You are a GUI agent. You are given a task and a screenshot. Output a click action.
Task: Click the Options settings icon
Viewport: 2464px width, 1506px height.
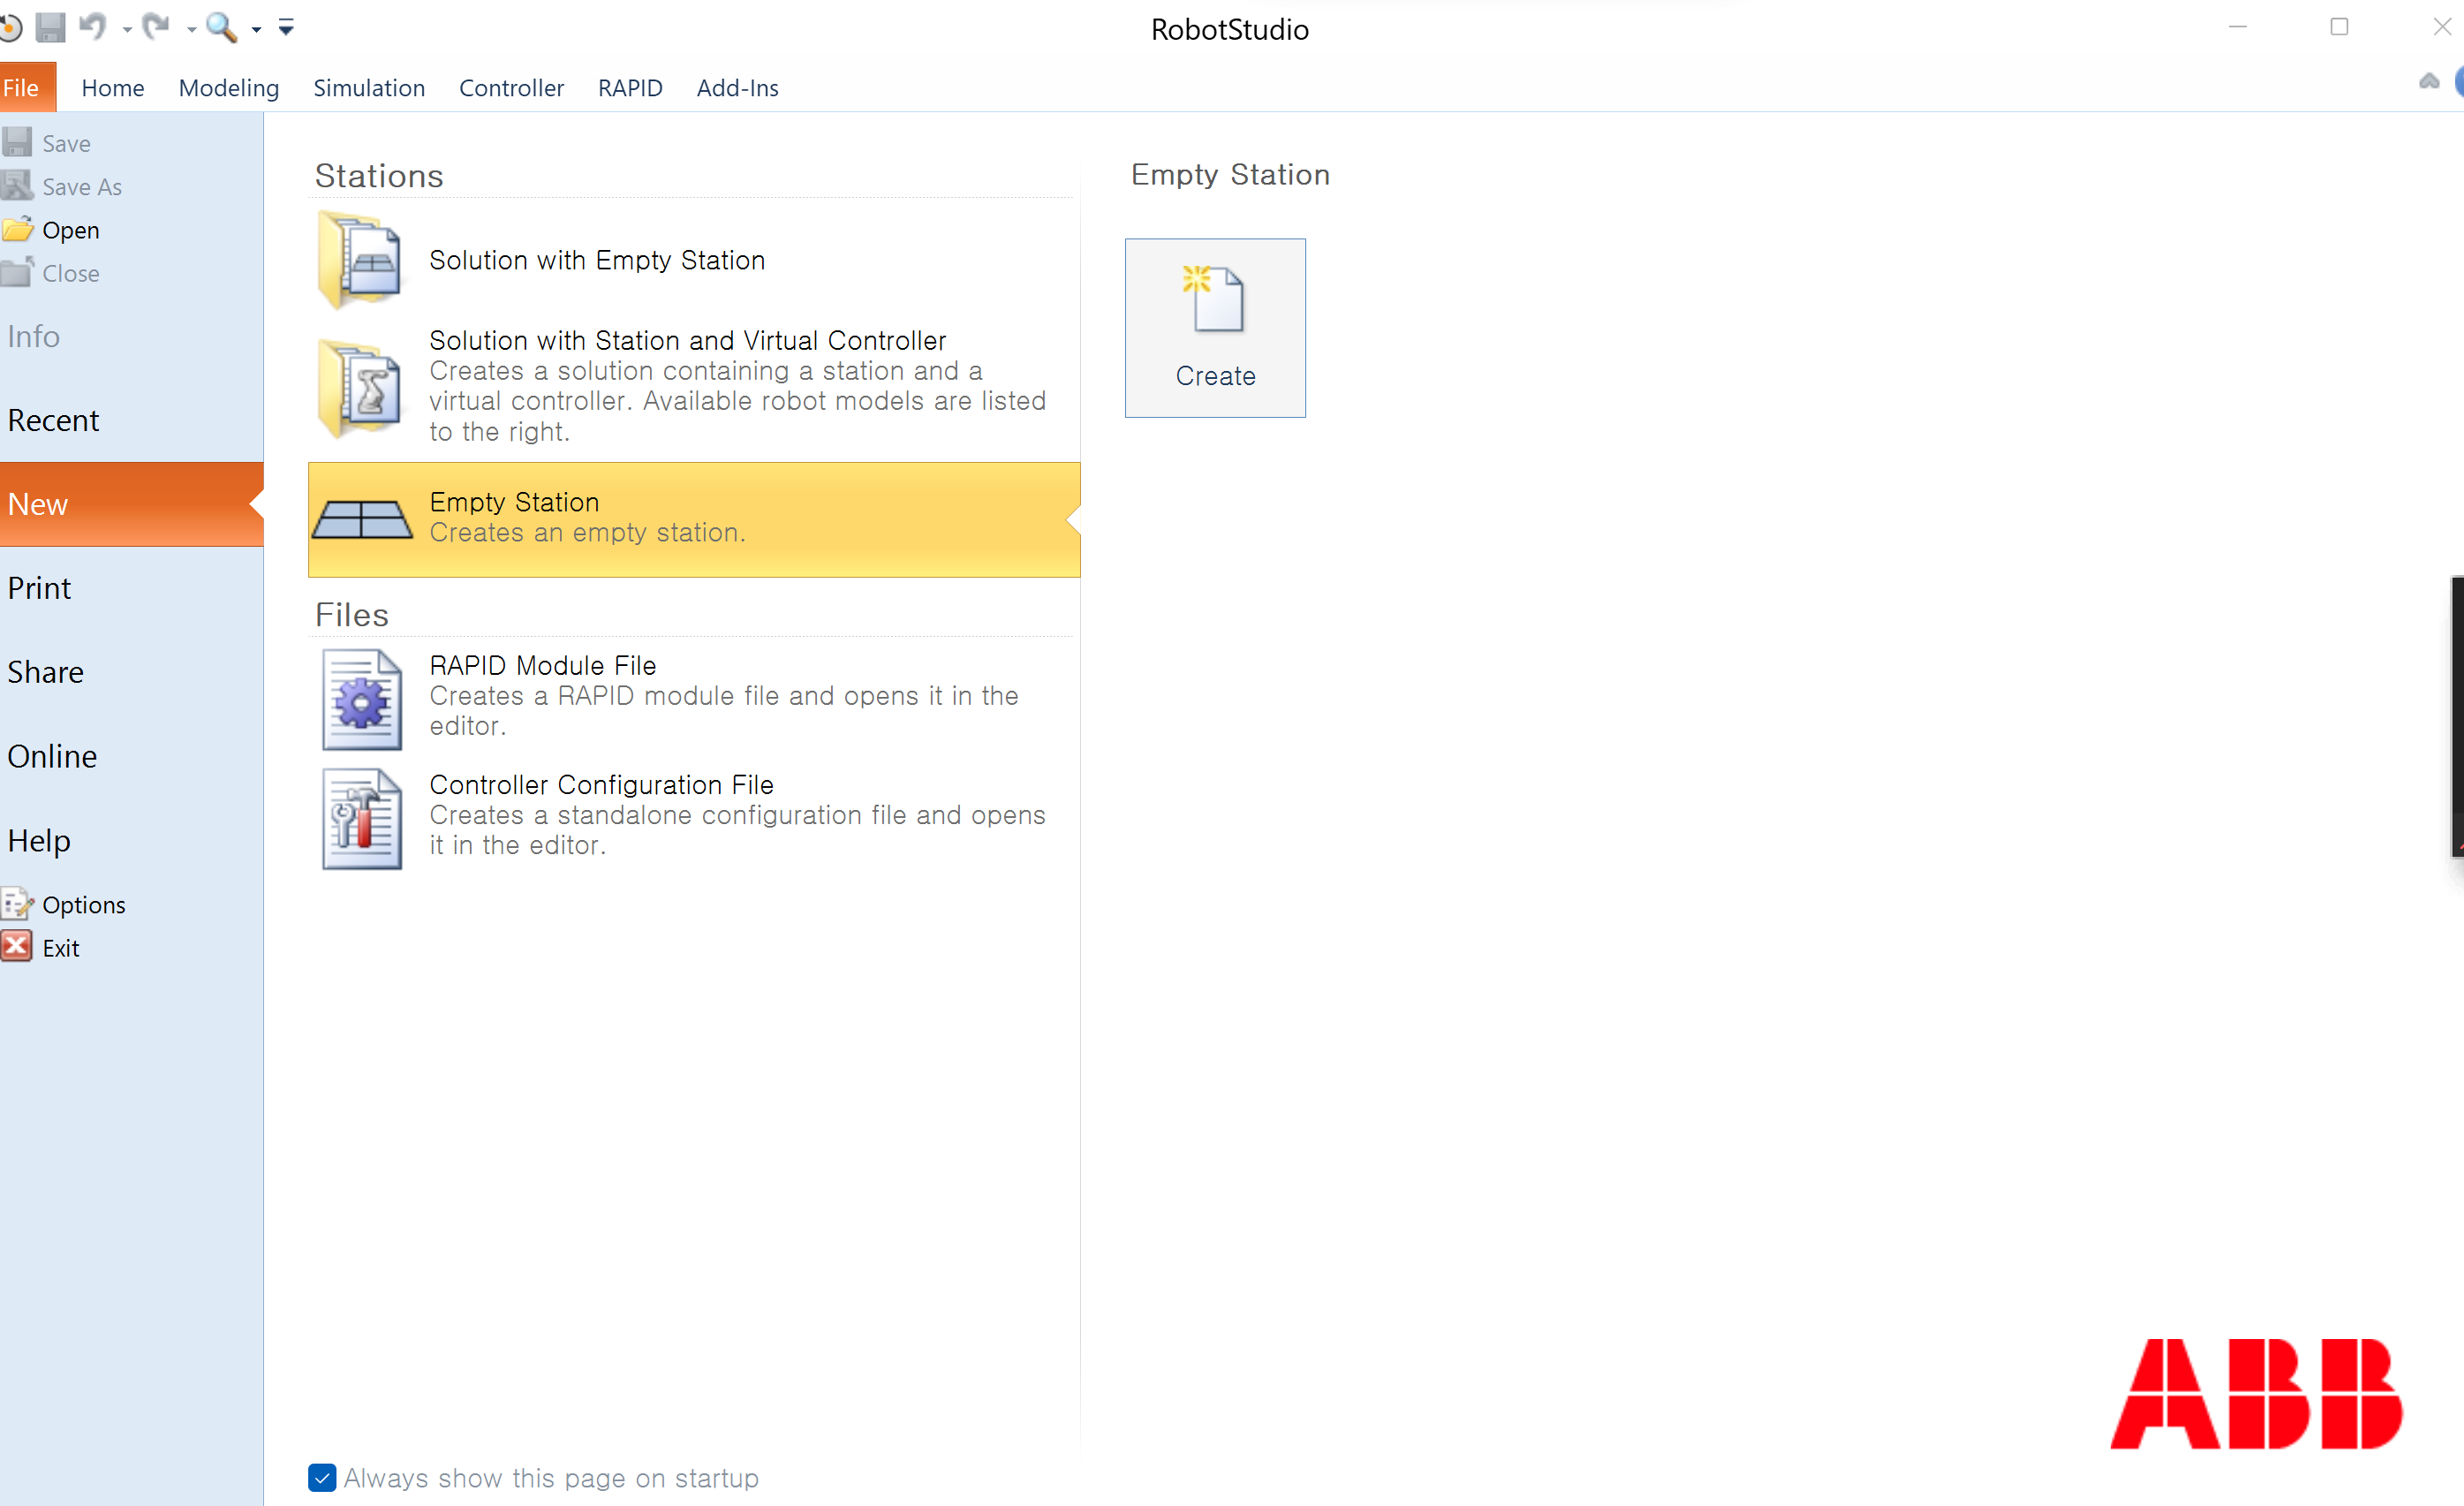point(17,904)
